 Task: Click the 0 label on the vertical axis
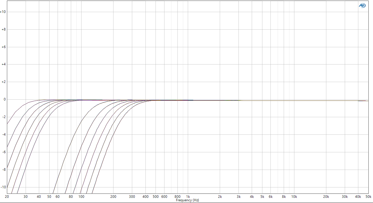pos(5,100)
